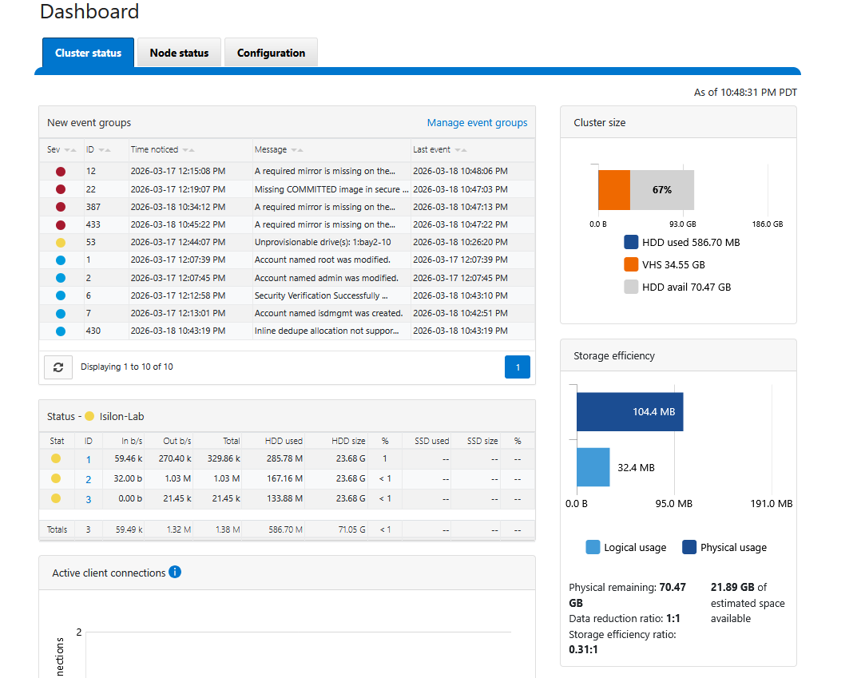Screen dimensions: 865x678
Task: Open the Configuration tab
Action: point(270,52)
